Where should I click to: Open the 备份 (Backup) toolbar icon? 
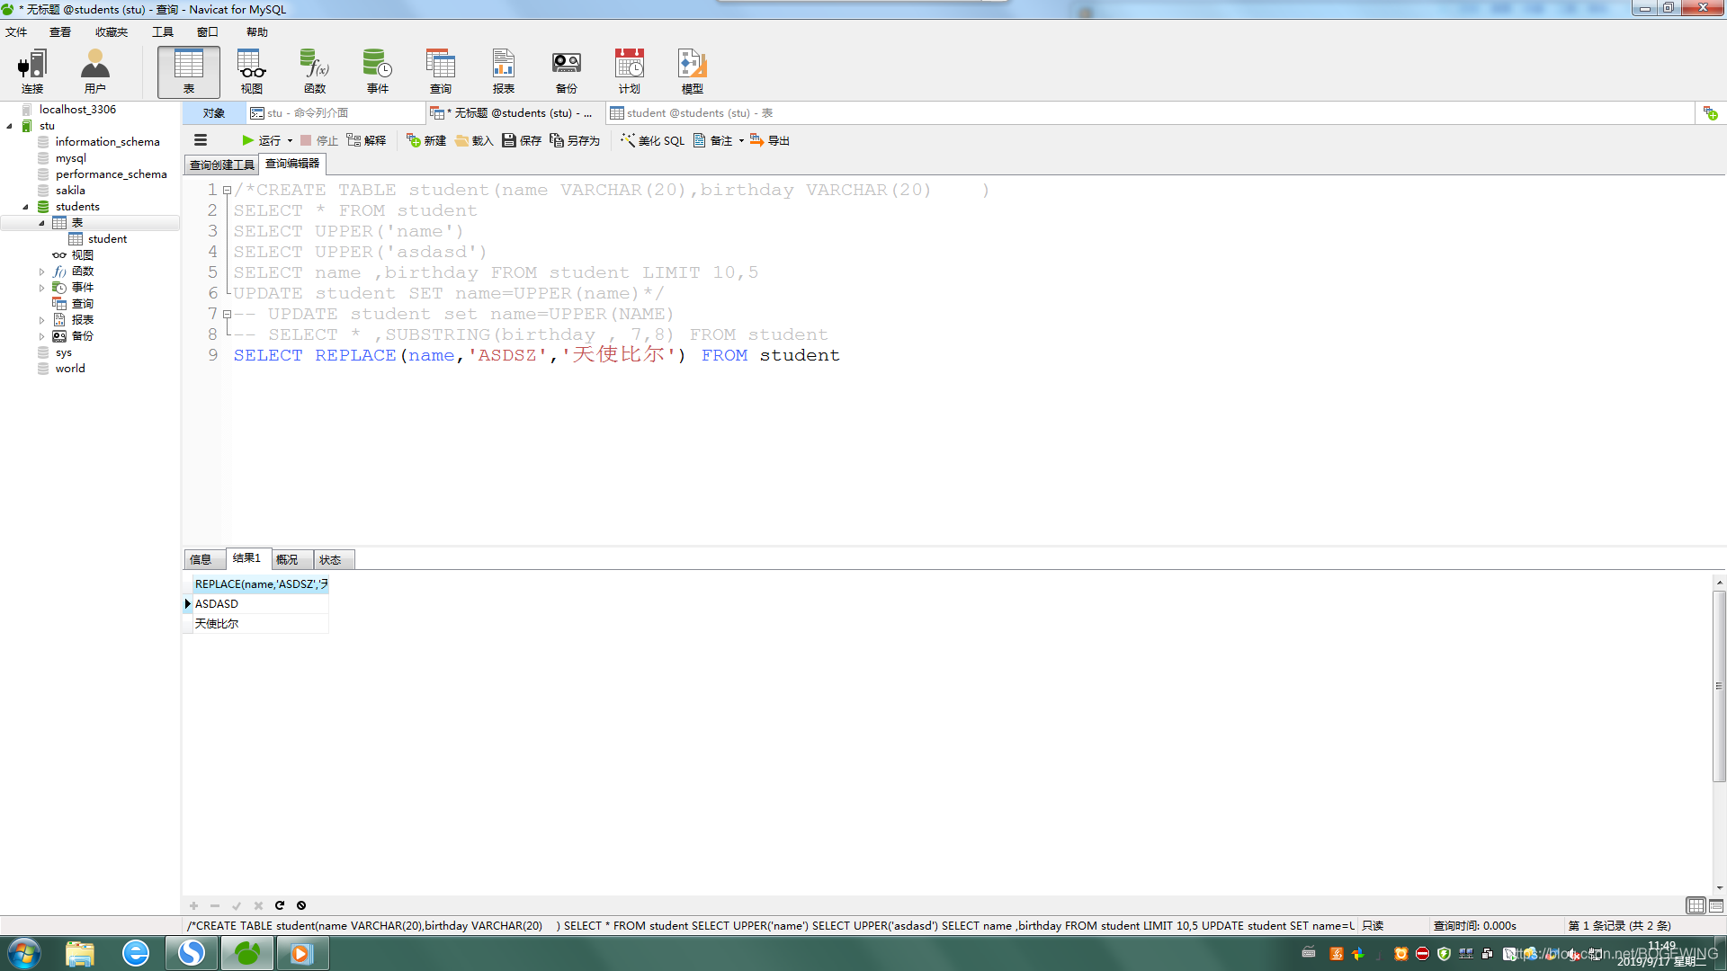coord(566,71)
